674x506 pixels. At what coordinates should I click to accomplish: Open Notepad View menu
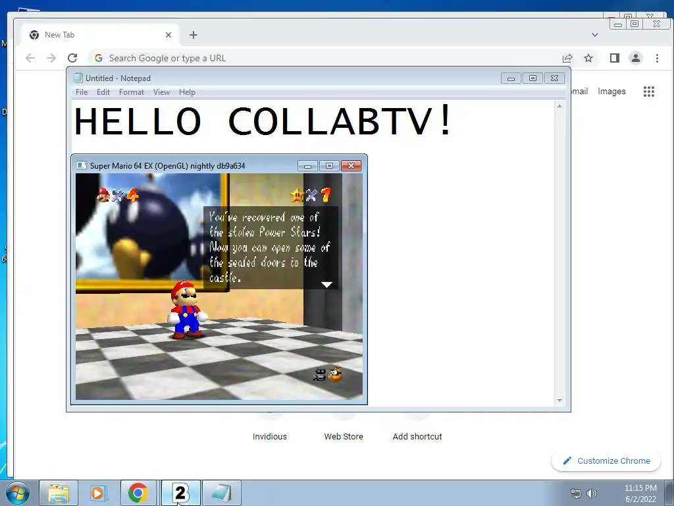tap(162, 92)
